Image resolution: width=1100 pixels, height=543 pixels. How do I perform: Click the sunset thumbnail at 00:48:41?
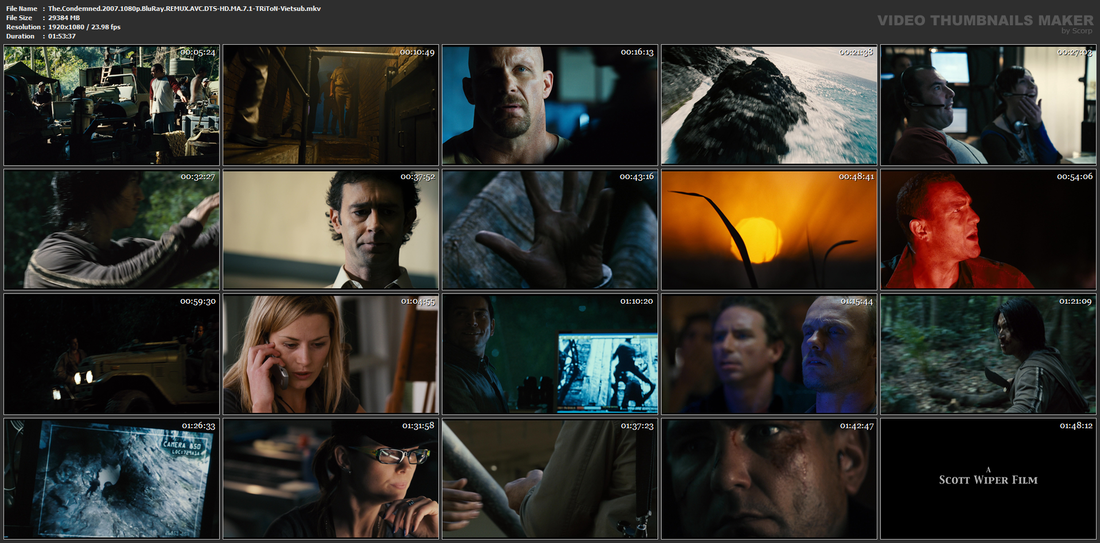pyautogui.click(x=769, y=230)
